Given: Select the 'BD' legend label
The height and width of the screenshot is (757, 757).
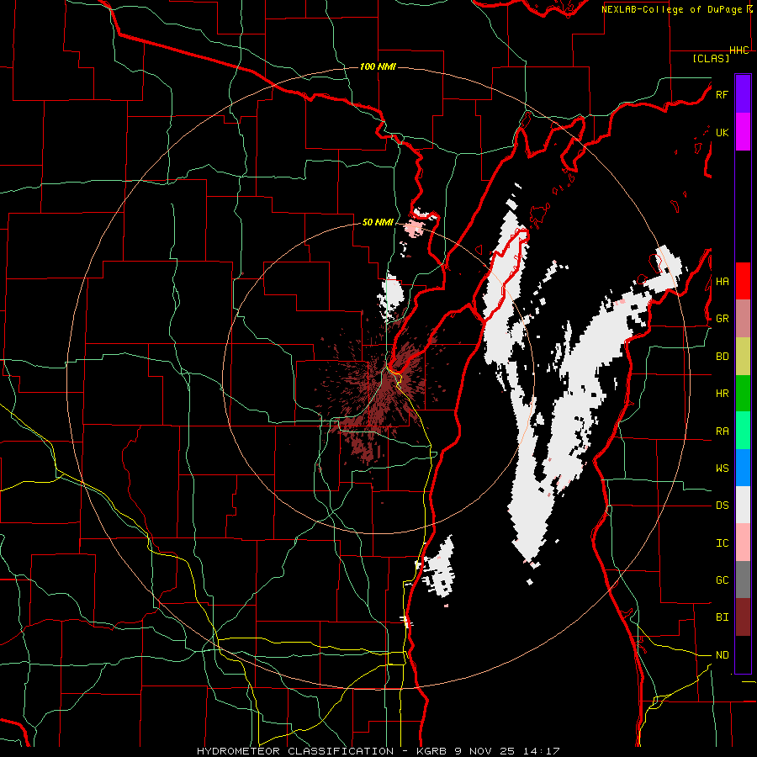Looking at the screenshot, I should [722, 357].
